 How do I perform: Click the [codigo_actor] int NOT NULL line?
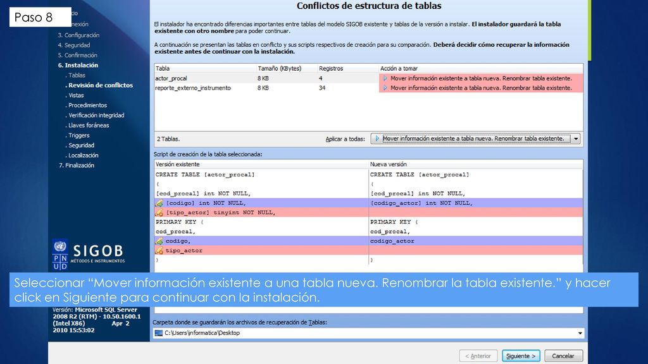pyautogui.click(x=421, y=203)
